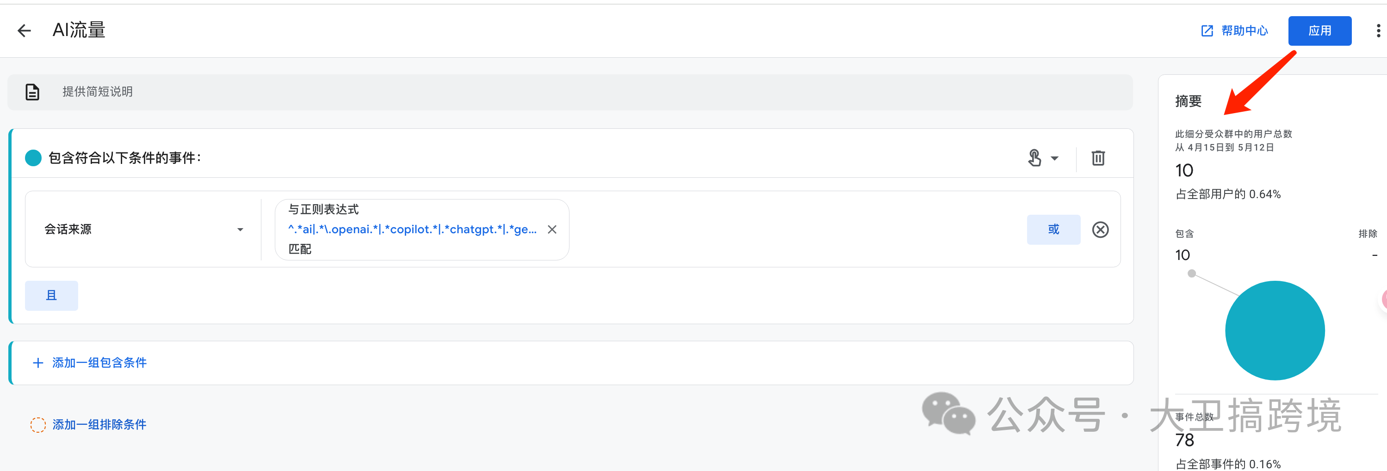Viewport: 1387px width, 471px height.
Task: Remove condition with circled X icon
Action: [1100, 229]
